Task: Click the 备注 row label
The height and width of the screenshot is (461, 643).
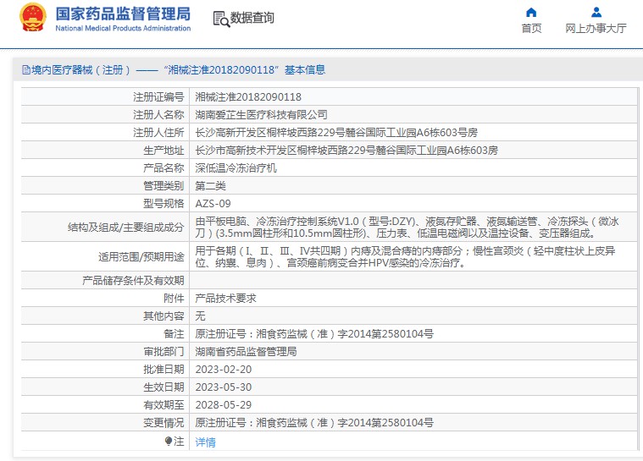Action: pos(174,333)
